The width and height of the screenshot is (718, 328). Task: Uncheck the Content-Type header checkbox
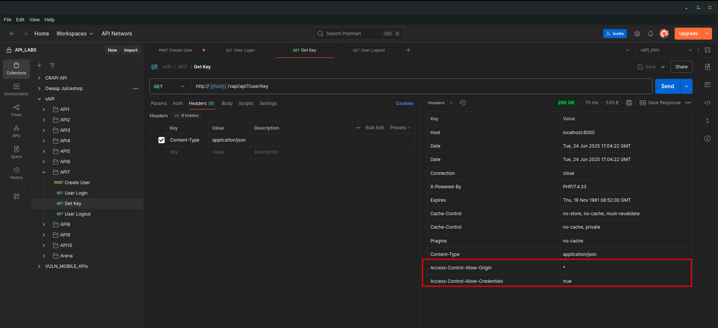[162, 140]
